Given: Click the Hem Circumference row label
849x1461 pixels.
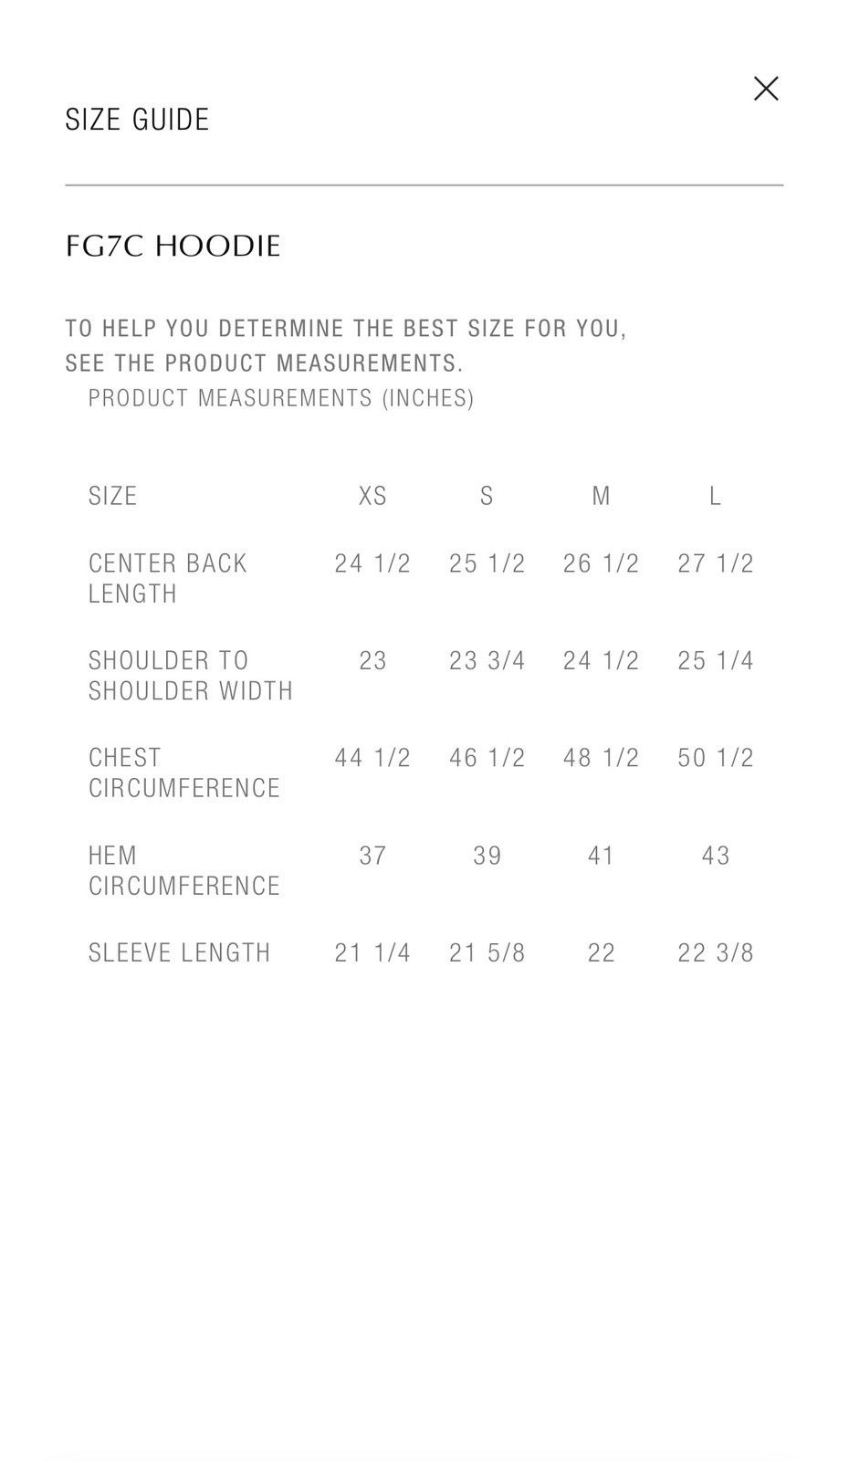Looking at the screenshot, I should pos(184,870).
